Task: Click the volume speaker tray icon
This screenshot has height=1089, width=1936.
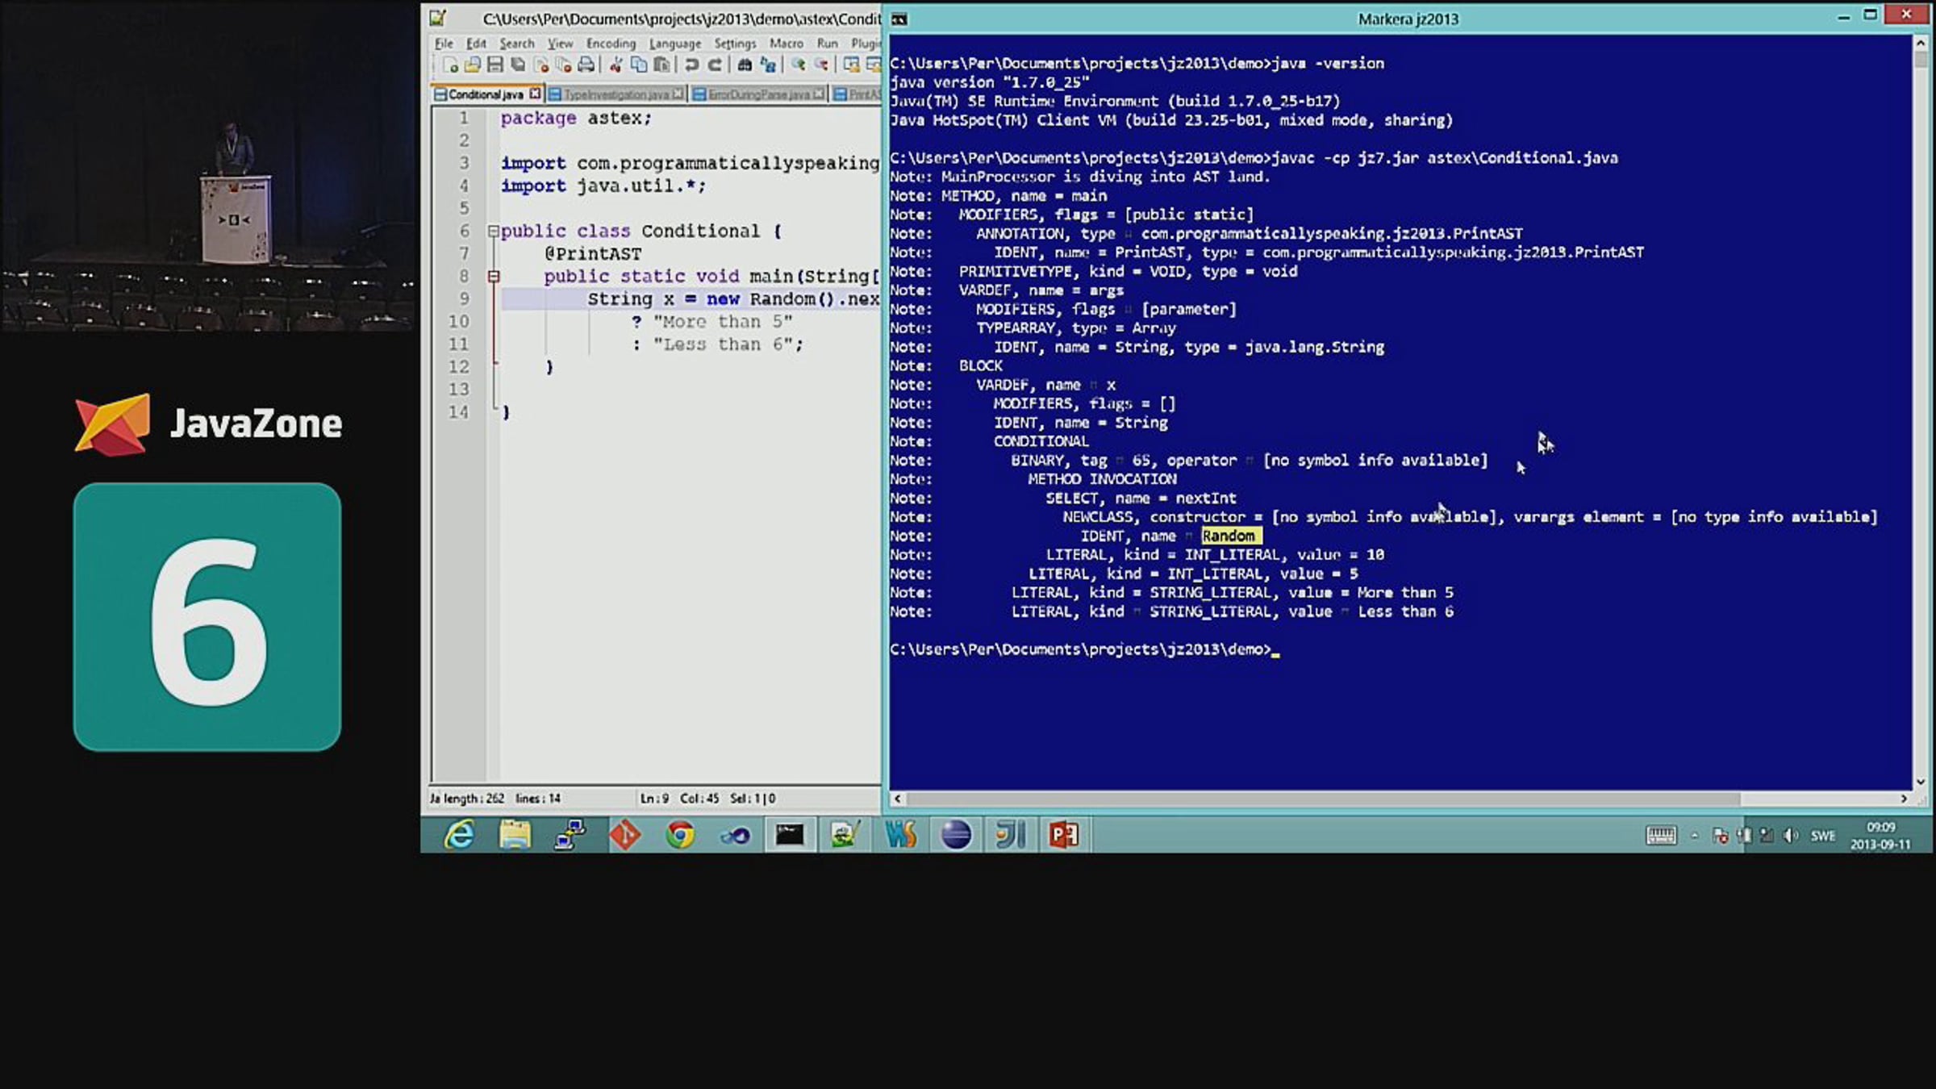Action: (1790, 836)
